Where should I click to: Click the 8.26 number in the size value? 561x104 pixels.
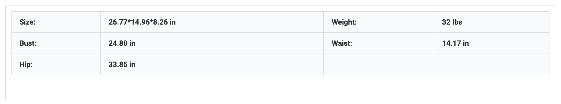(x=161, y=22)
